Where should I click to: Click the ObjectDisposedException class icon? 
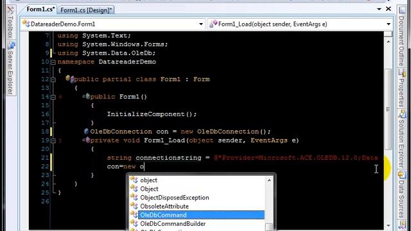coord(134,197)
